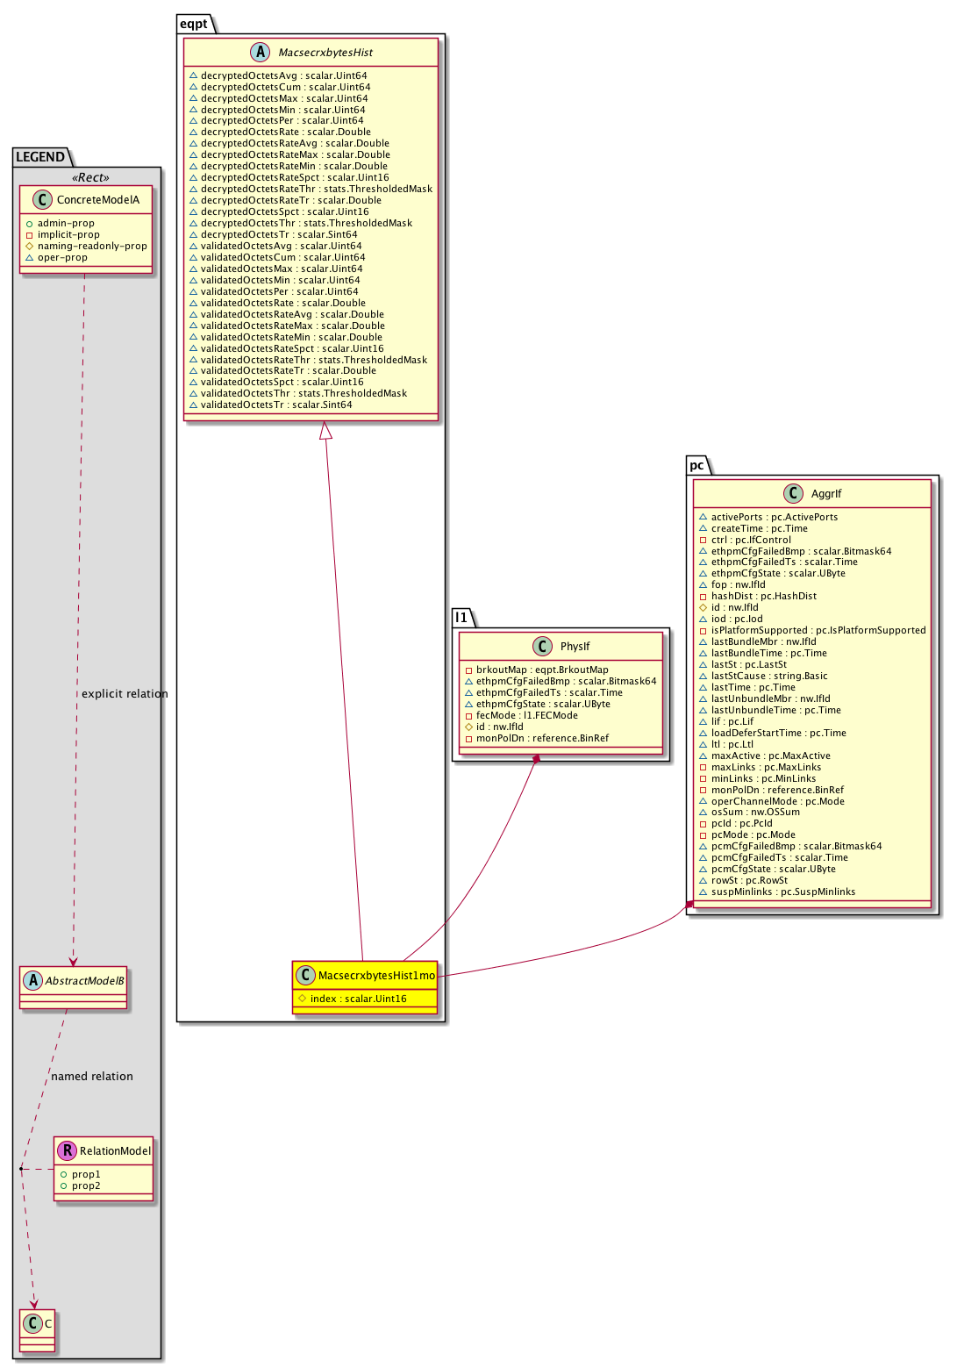Image resolution: width=957 pixels, height=1368 pixels.
Task: Select the 'C' icon next to PhysIf
Action: pyautogui.click(x=543, y=646)
